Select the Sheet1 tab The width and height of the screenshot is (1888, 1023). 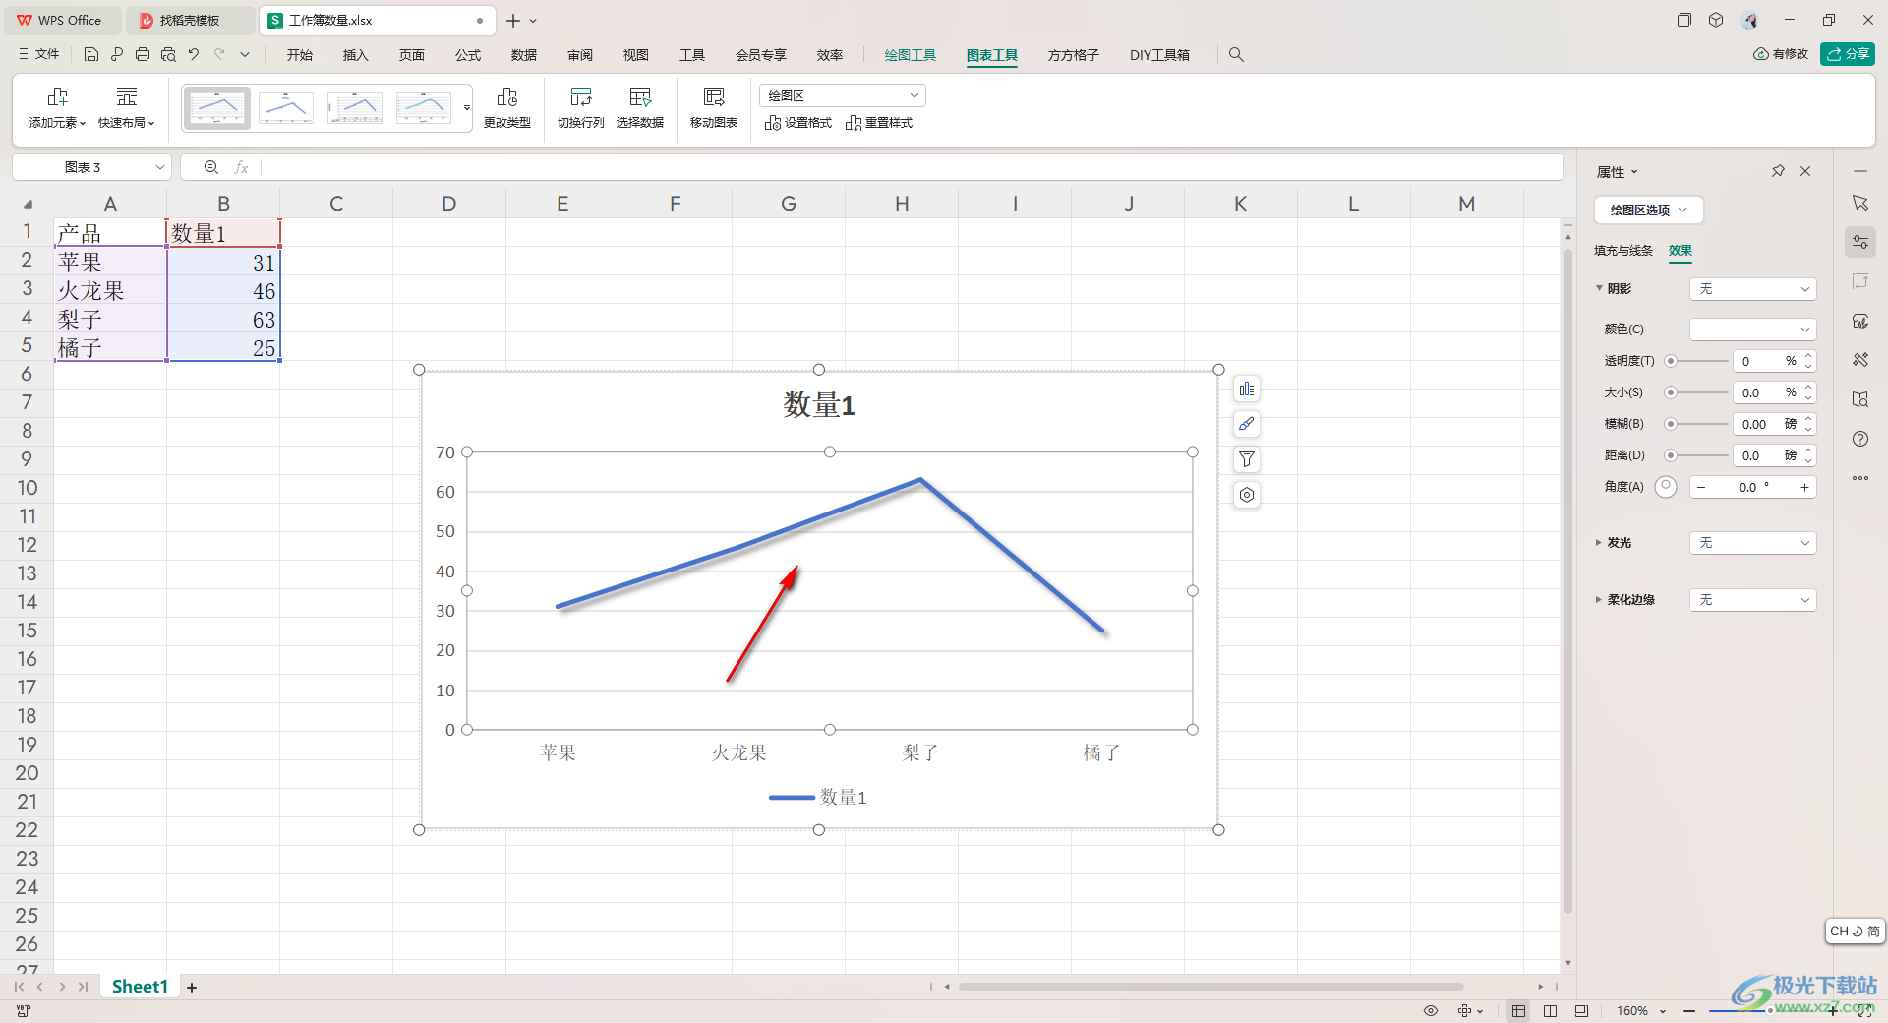coord(140,987)
